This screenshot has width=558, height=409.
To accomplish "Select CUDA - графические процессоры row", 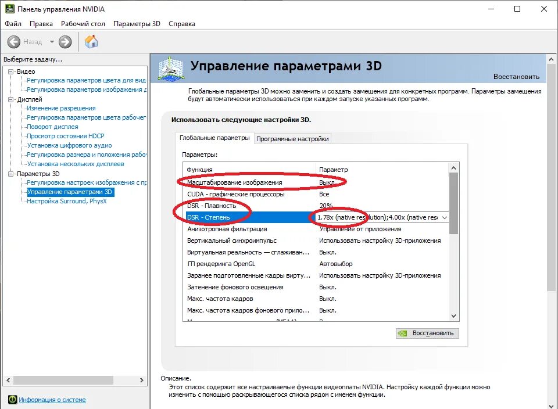I will (316, 194).
